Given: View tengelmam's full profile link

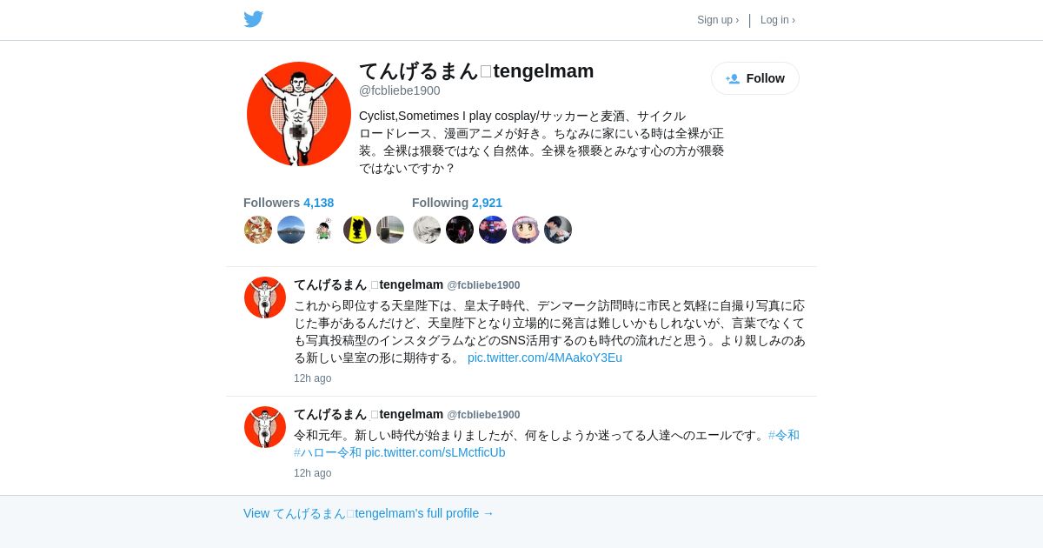Looking at the screenshot, I should point(369,513).
